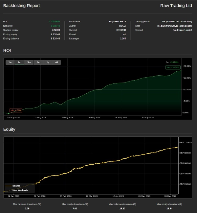197x213 pixels.
Task: Switch ROI chart to 3m range
Action: [x=29, y=62]
